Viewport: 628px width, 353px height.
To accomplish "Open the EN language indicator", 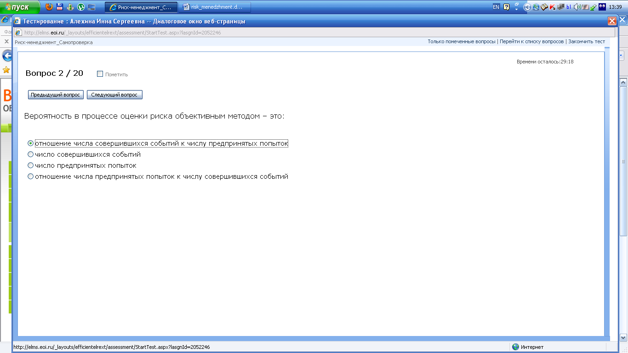I will point(496,7).
